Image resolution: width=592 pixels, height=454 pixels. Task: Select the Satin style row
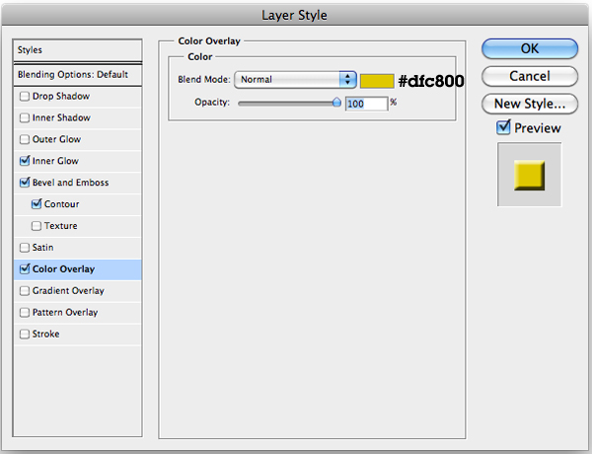point(77,248)
